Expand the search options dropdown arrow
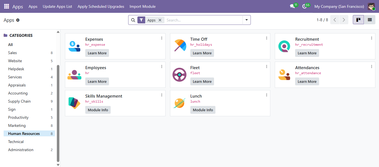Screen dimensions: 379x167 (x=247, y=20)
